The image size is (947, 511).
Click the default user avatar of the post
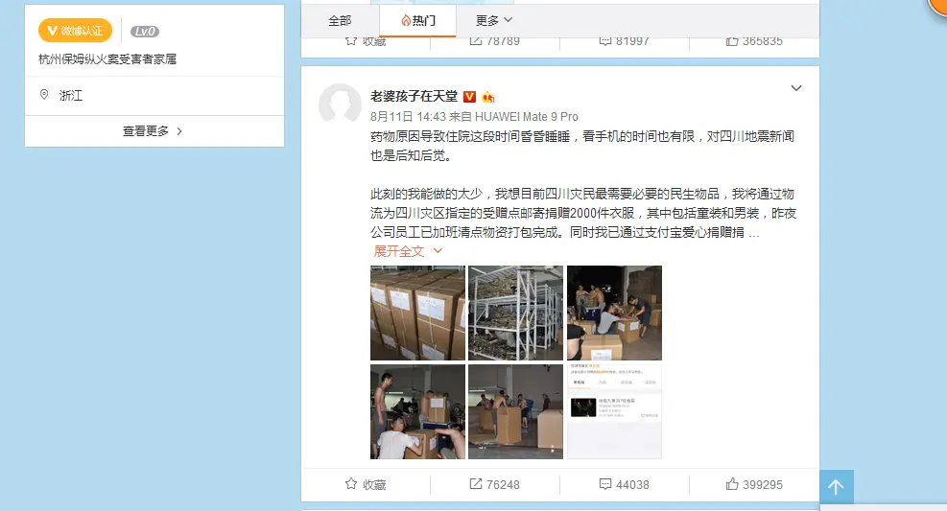340,105
